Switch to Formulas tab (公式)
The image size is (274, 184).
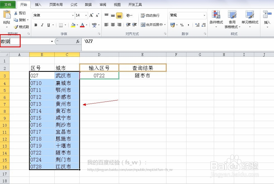pyautogui.click(x=74, y=4)
